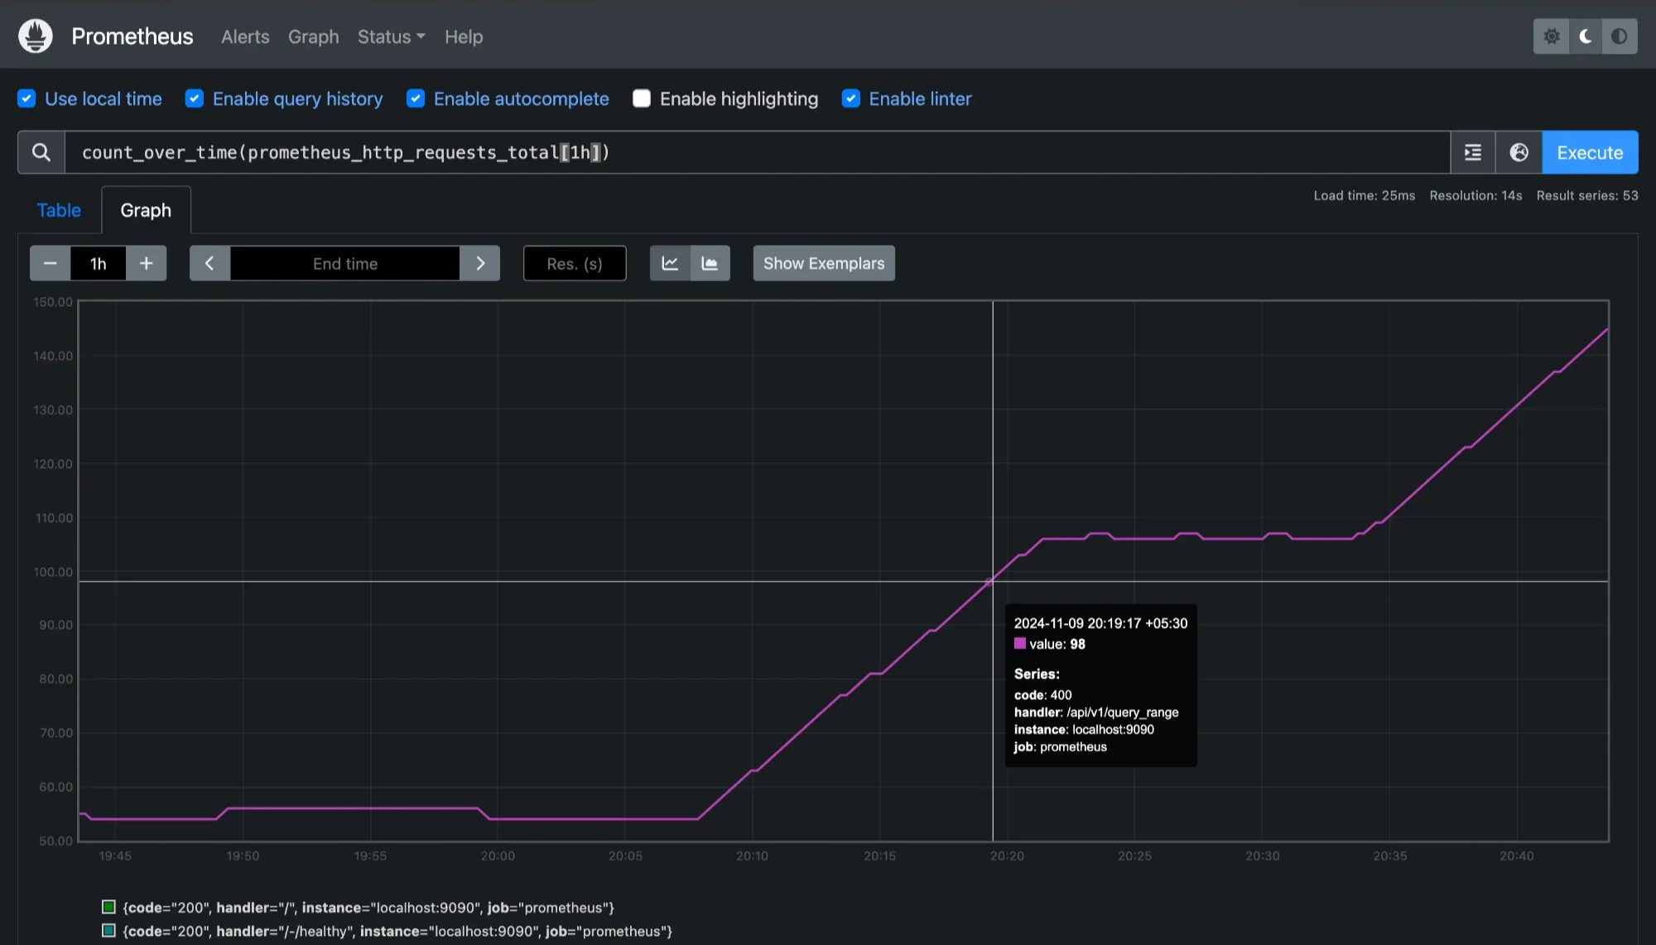The image size is (1656, 945).
Task: Turn on Enable highlighting checkbox
Action: [642, 98]
